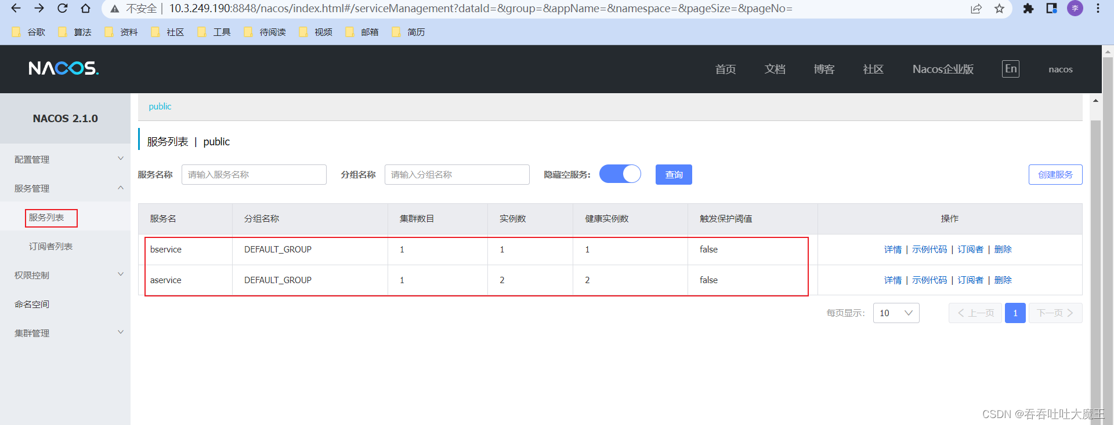Toggle the 隐藏空服务 switch
Screen dimensions: 1114x425
(620, 174)
